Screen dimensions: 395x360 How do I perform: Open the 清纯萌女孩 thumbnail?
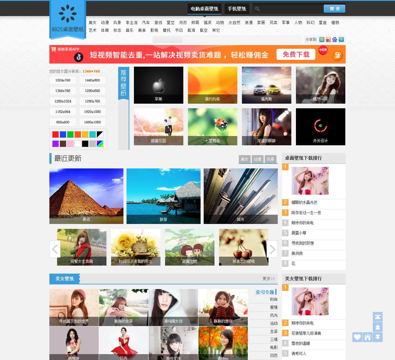[x=173, y=308]
